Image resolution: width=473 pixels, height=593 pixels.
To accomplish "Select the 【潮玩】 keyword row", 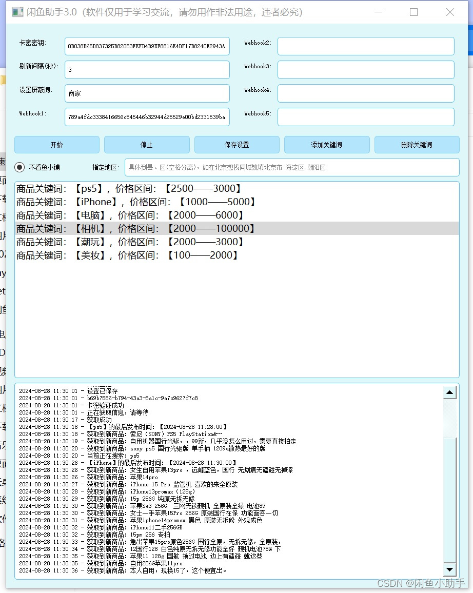I will (x=237, y=242).
